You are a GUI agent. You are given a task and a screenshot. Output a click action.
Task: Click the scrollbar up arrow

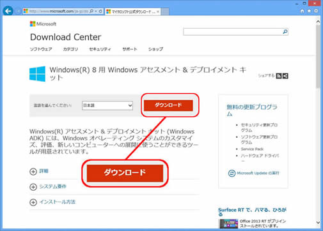[318, 22]
